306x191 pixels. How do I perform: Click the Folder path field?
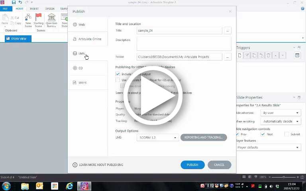pos(179,57)
